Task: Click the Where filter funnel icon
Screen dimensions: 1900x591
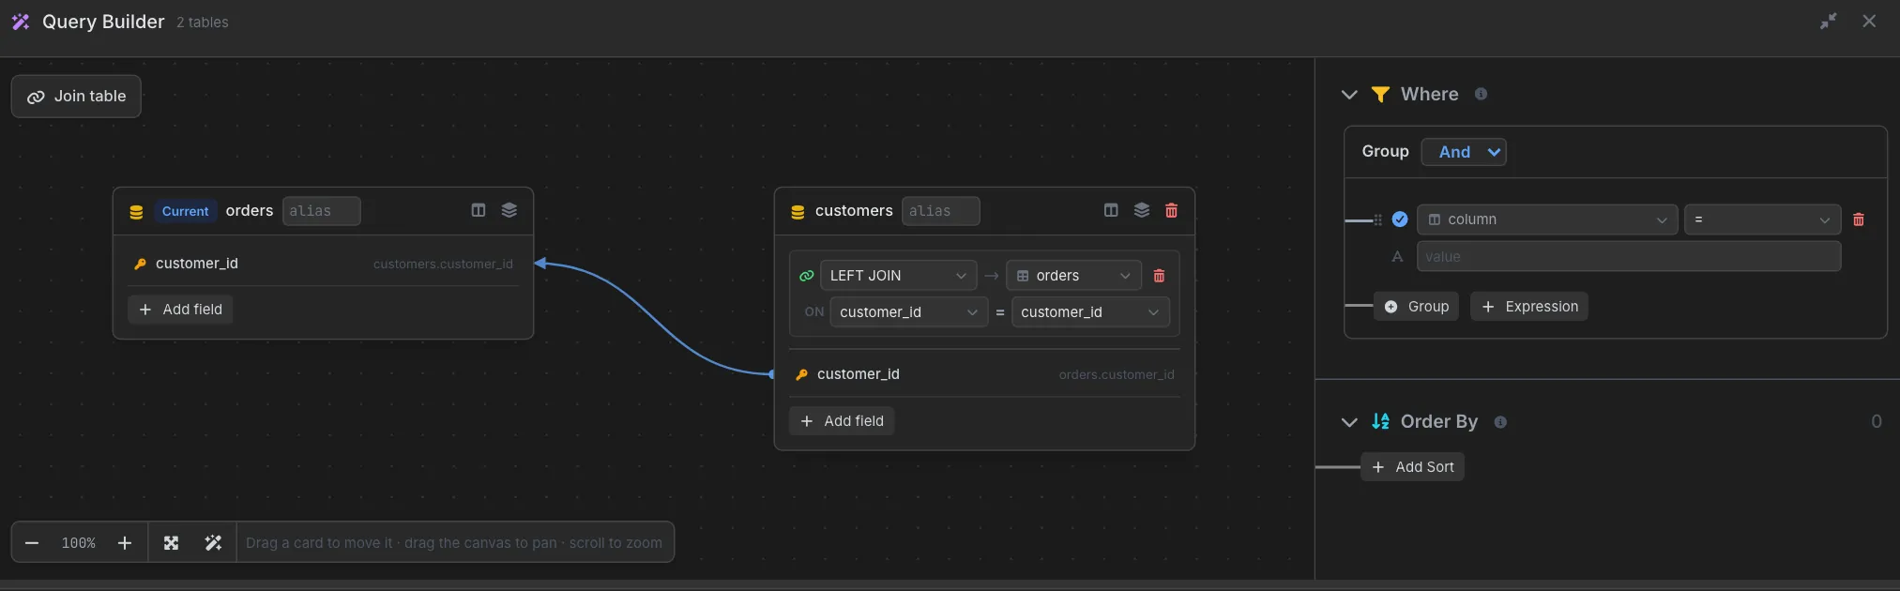Action: click(1380, 95)
